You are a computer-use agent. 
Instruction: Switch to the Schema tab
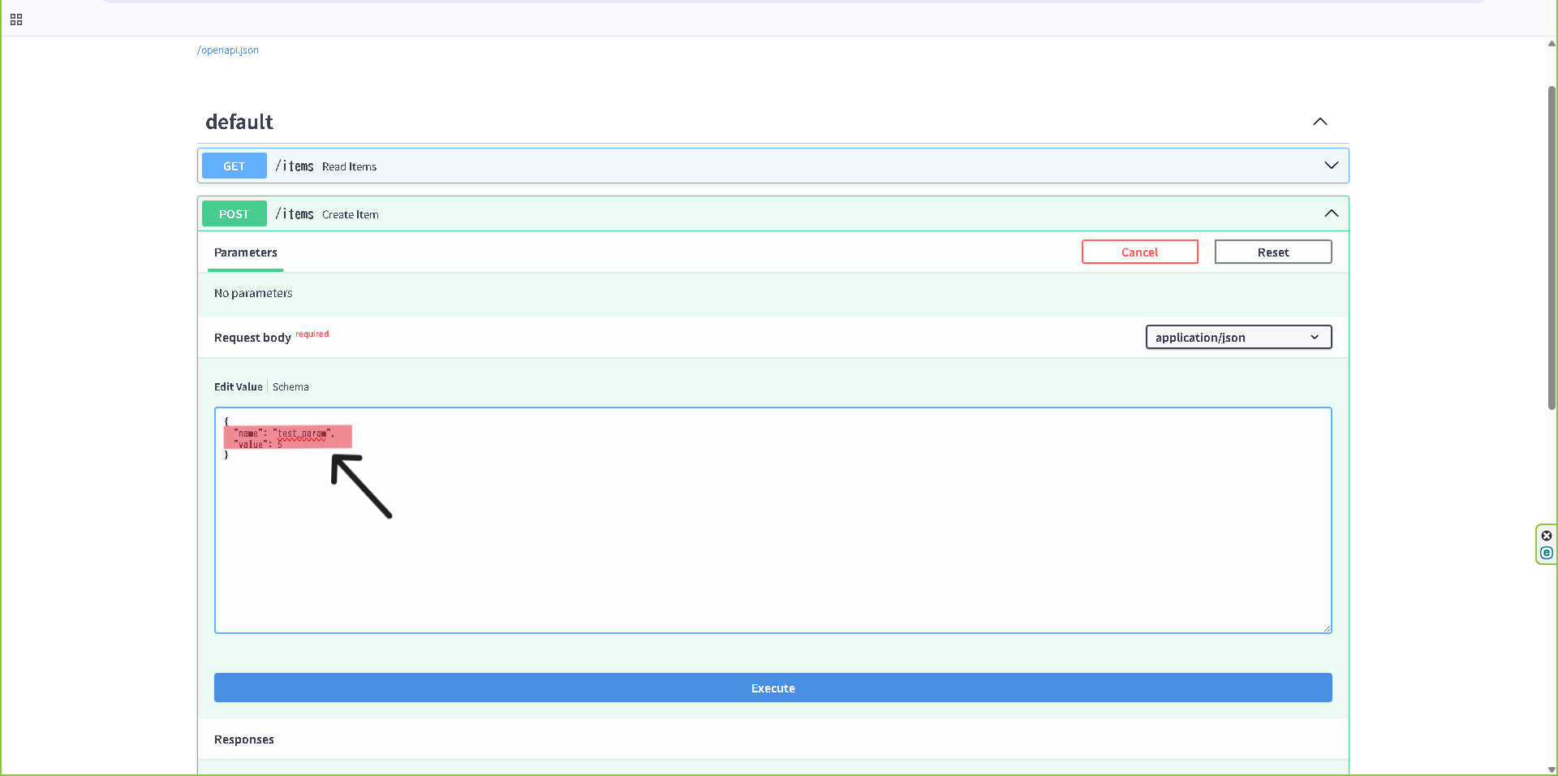(x=291, y=386)
